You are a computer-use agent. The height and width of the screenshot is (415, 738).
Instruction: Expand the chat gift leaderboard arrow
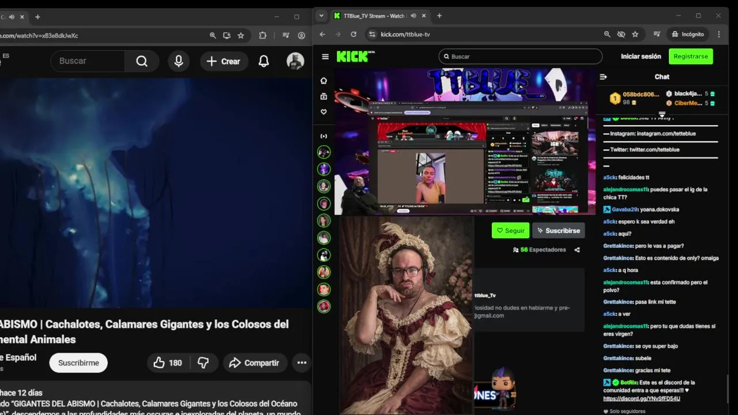[x=662, y=114]
